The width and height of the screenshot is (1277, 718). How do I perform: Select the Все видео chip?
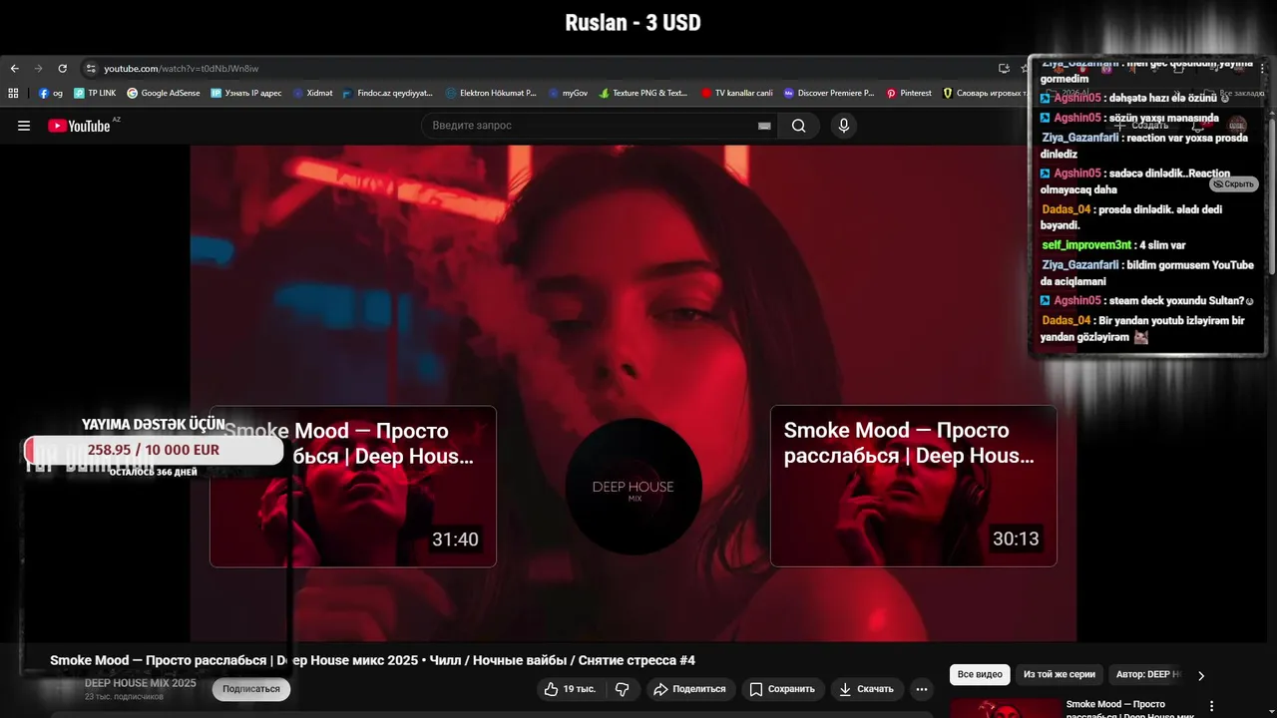[980, 675]
